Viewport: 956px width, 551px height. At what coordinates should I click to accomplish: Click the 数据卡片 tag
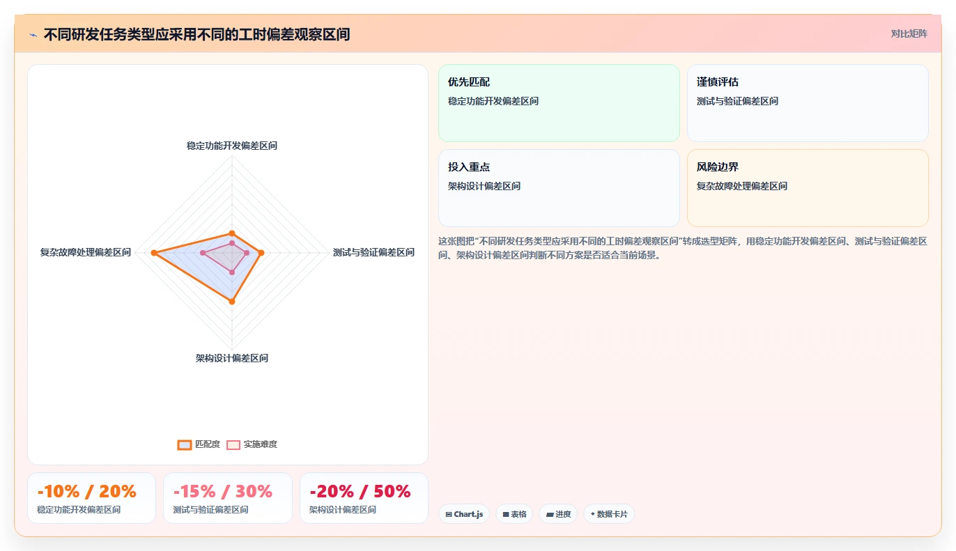pyautogui.click(x=609, y=514)
